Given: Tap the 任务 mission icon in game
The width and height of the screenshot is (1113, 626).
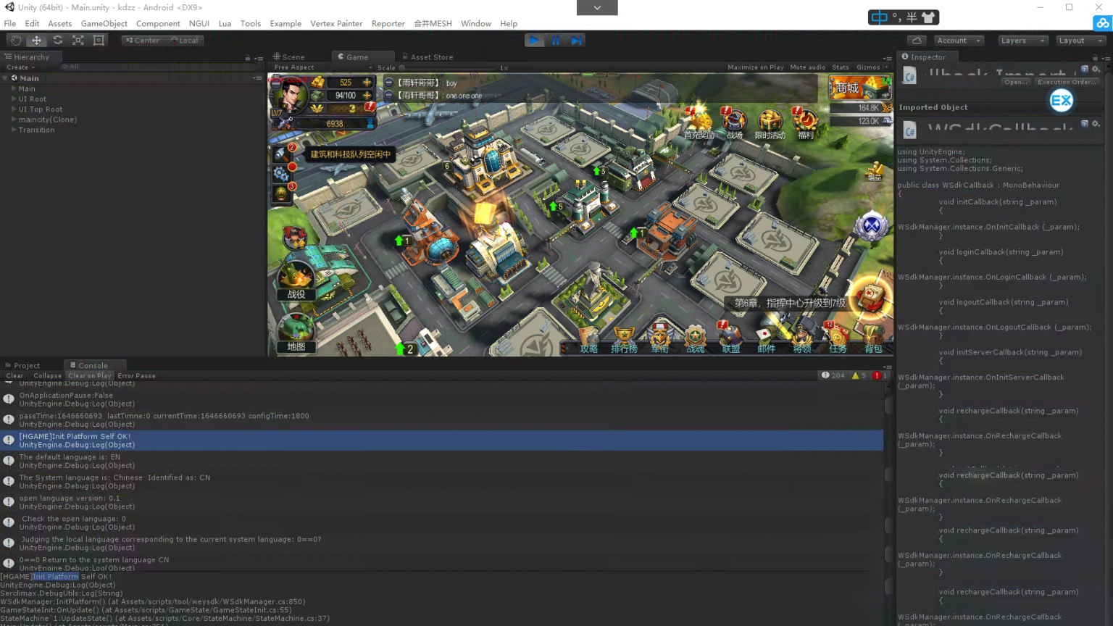Looking at the screenshot, I should [x=838, y=339].
